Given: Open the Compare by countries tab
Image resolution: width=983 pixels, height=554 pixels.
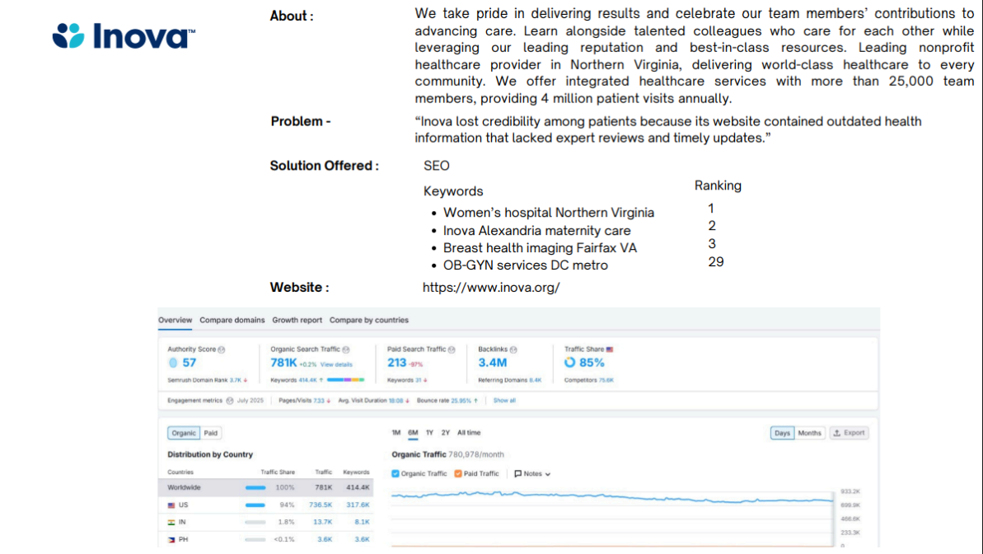Looking at the screenshot, I should point(368,320).
